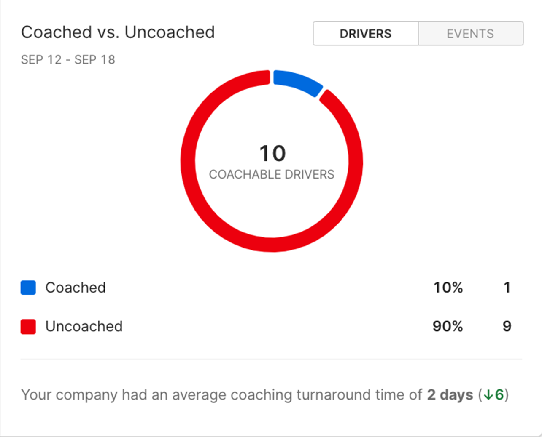
Task: Click the bold 2 days turnaround text
Action: pos(450,395)
